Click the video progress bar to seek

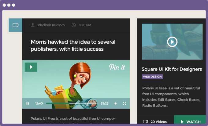click(x=71, y=103)
